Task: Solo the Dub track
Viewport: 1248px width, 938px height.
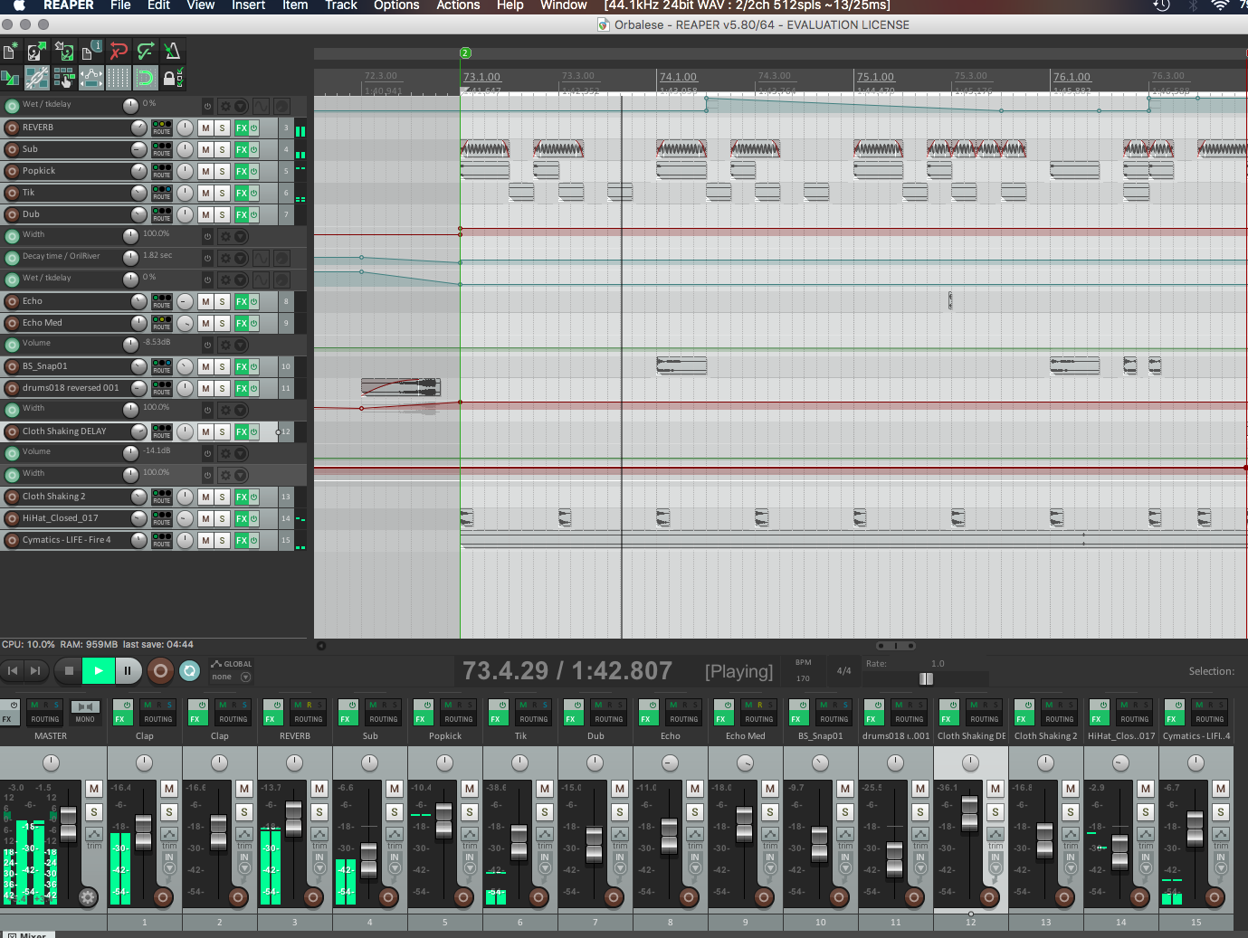Action: [223, 214]
